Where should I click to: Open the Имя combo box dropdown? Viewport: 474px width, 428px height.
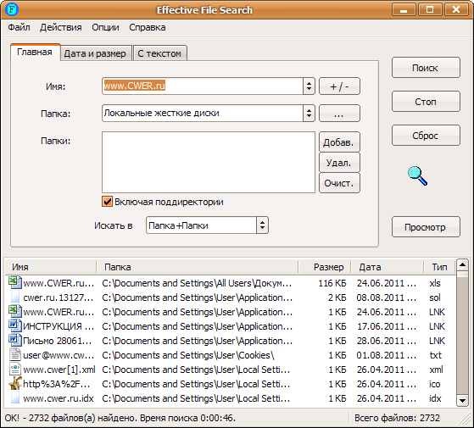click(309, 86)
